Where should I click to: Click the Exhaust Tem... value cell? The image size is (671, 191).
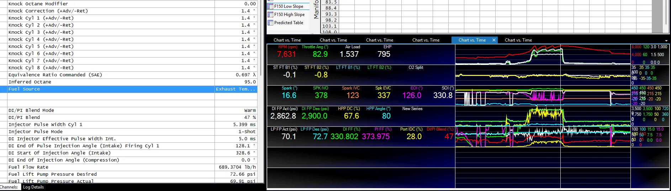pos(236,89)
